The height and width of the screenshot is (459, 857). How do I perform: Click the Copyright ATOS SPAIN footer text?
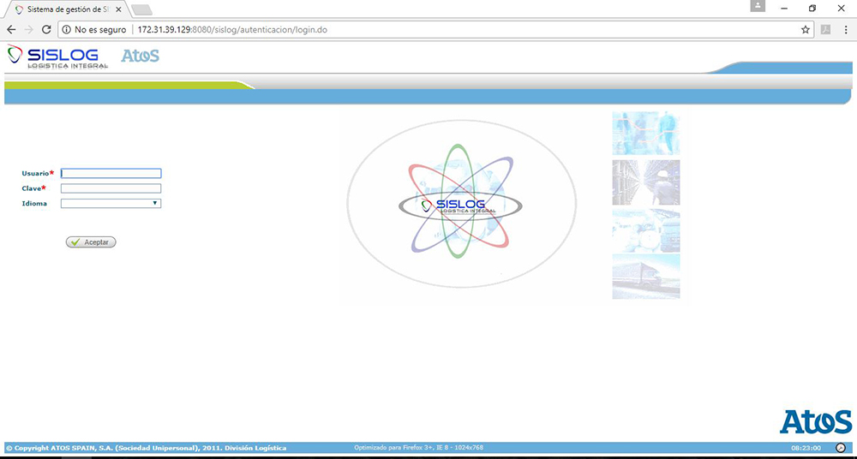tap(146, 448)
